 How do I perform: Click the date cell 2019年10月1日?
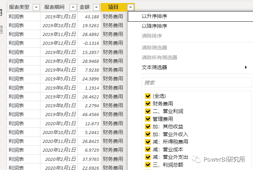click(59, 25)
